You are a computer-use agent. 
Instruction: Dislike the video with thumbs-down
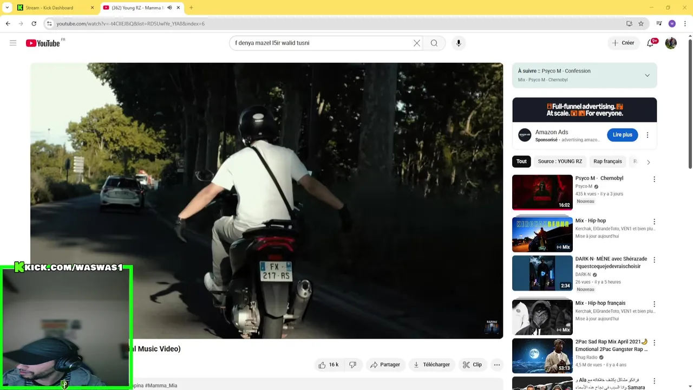click(353, 365)
